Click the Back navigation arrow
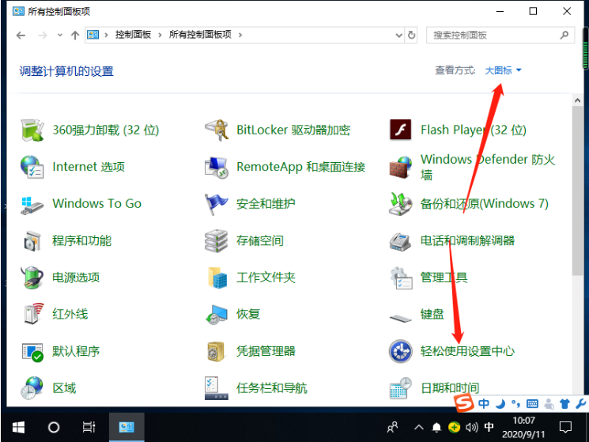This screenshot has width=589, height=442. pos(21,35)
